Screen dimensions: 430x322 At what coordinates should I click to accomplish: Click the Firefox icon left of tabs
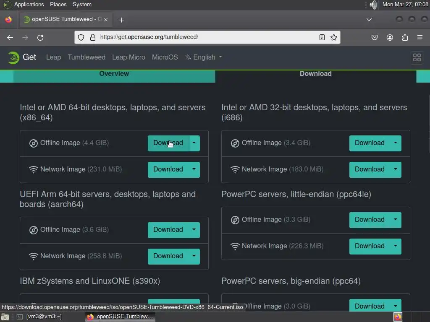click(x=8, y=19)
